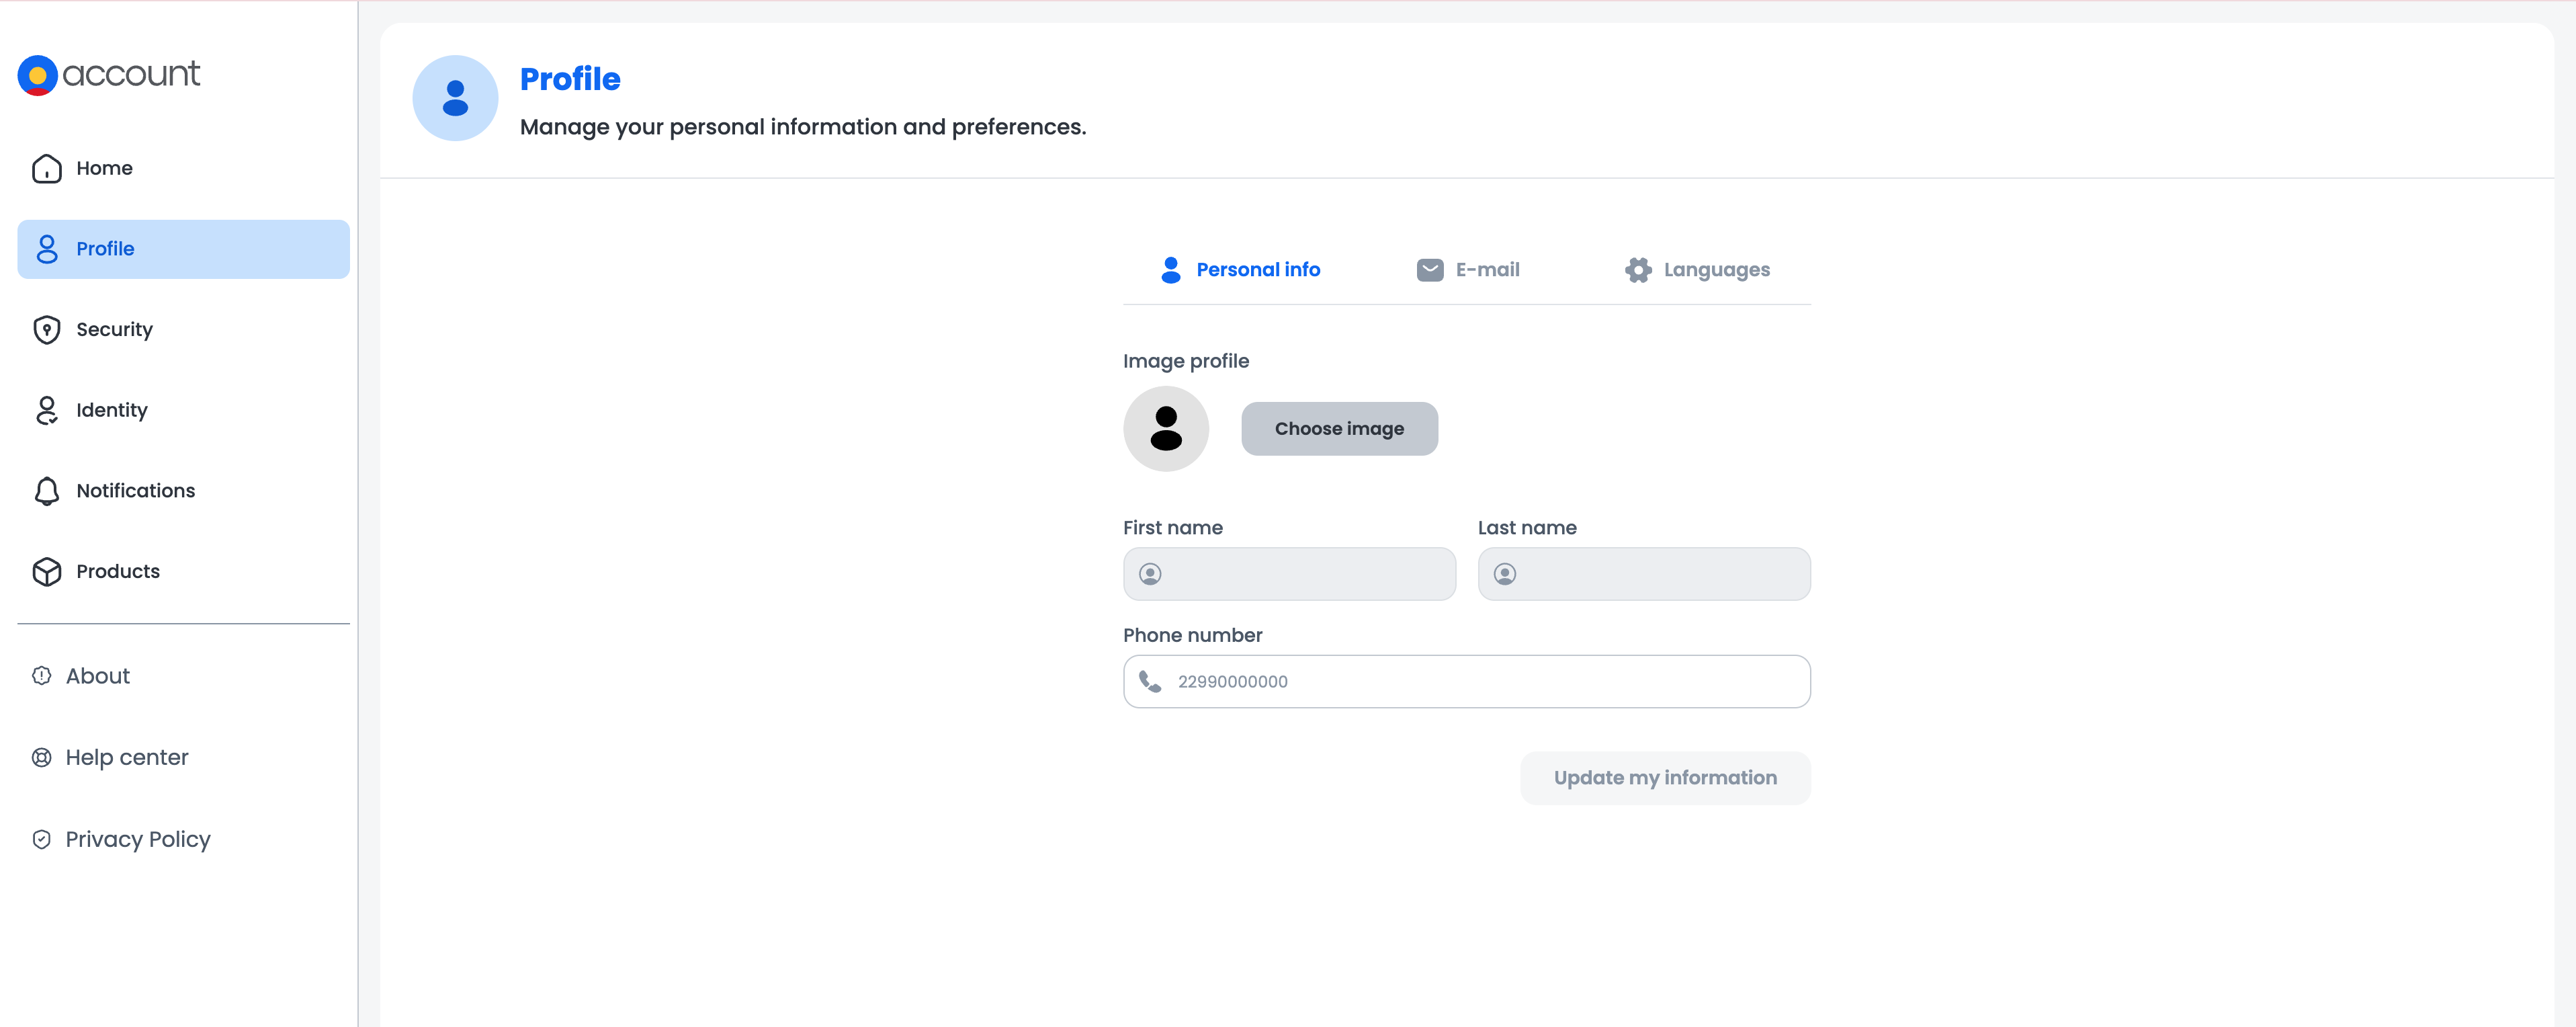2576x1027 pixels.
Task: Click the Notifications bell icon
Action: (x=46, y=491)
